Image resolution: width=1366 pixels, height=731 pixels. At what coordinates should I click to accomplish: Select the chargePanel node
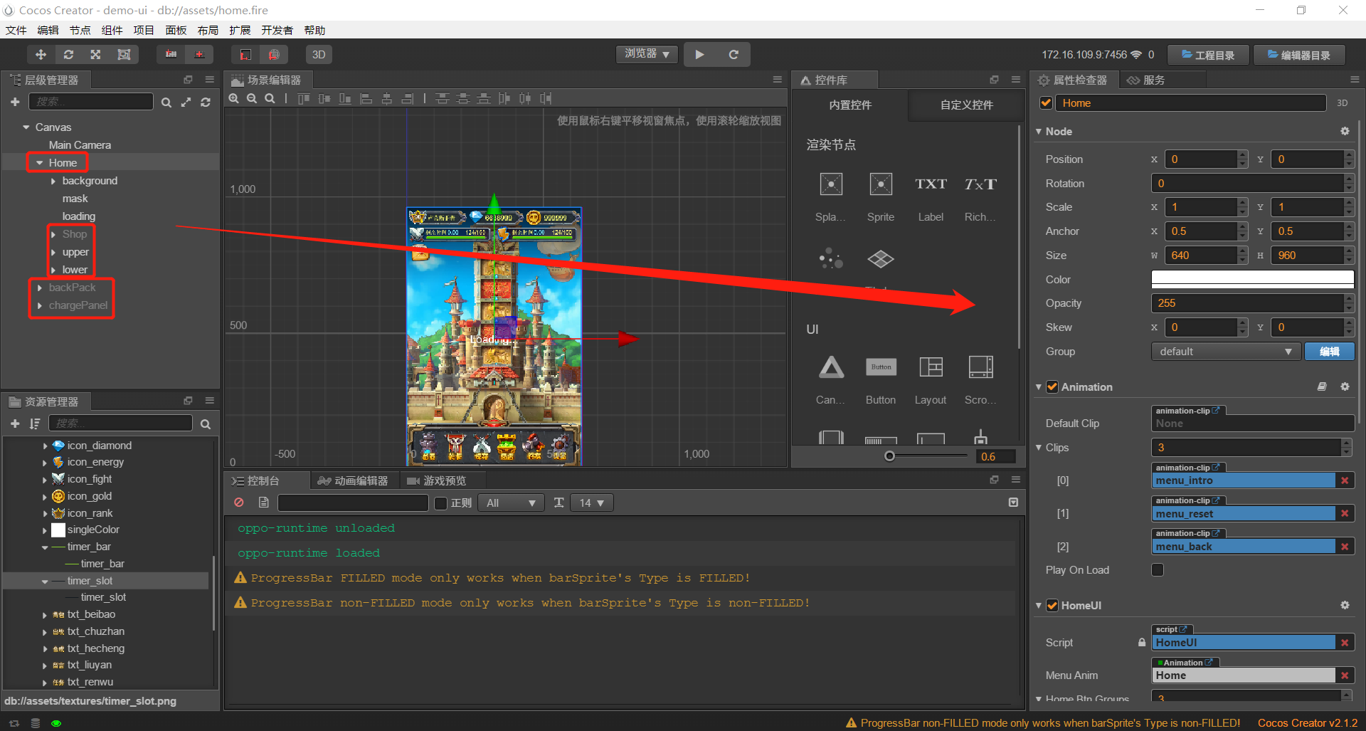pos(78,305)
